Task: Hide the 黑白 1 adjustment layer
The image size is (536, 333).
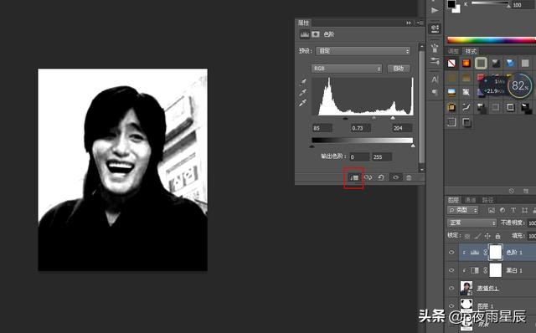Action: pos(451,270)
